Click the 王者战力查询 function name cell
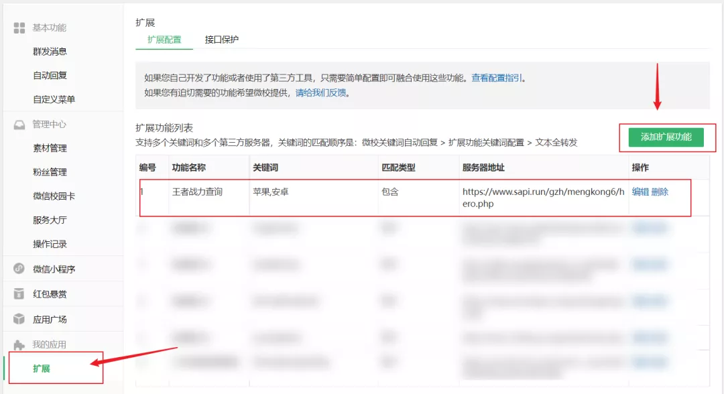The height and width of the screenshot is (394, 724). 198,192
